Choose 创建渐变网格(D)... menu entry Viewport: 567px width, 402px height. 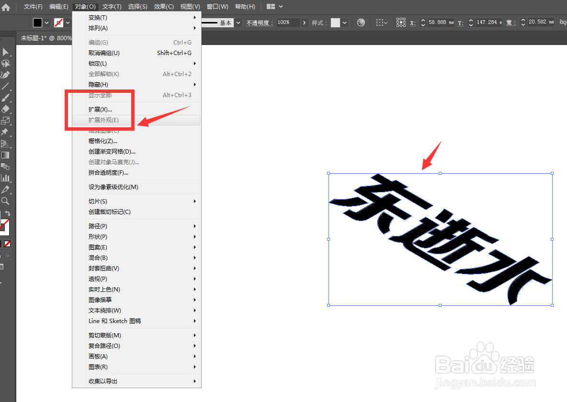pyautogui.click(x=136, y=152)
